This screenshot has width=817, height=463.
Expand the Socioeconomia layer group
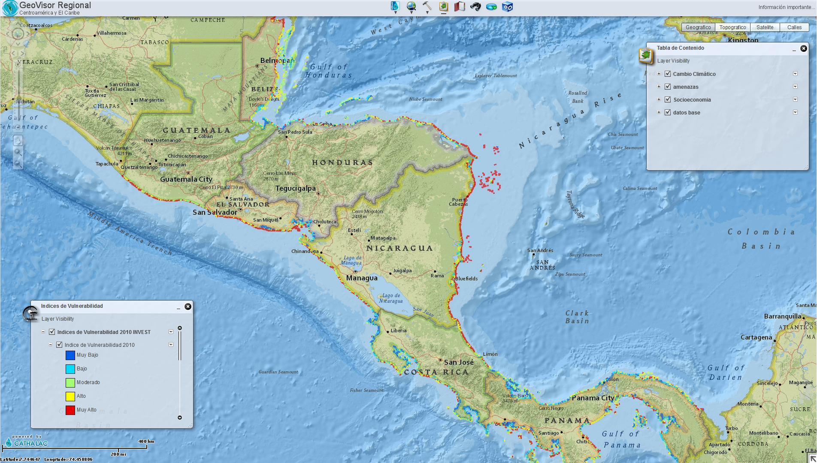659,99
